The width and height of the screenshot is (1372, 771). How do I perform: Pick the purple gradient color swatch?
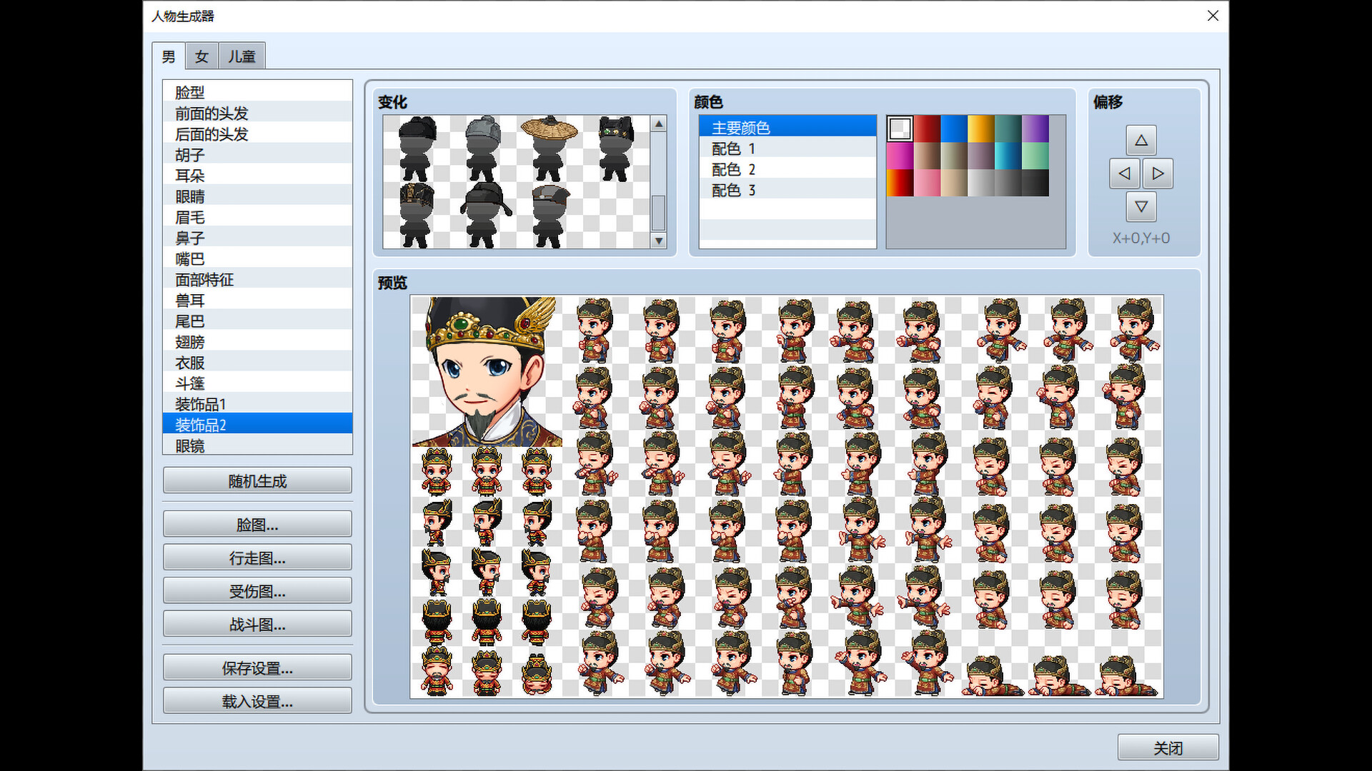pos(1035,128)
